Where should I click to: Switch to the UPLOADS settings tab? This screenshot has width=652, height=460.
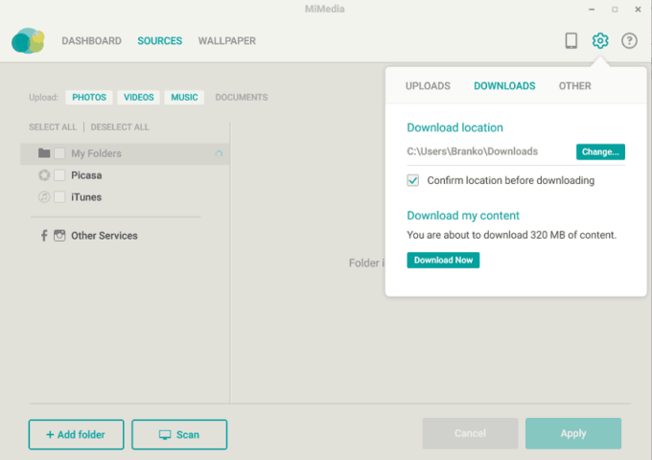(428, 86)
